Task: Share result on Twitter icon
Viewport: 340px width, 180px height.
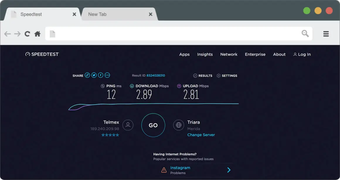Action: [x=94, y=75]
